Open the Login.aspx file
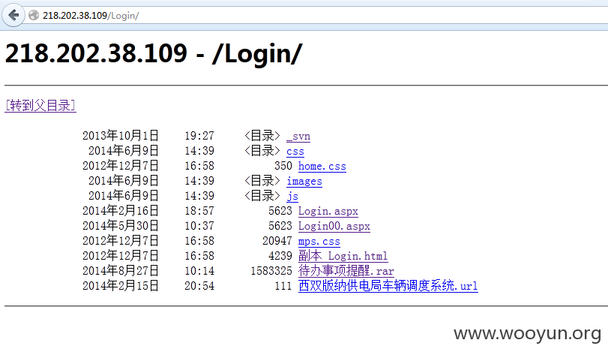608x355 pixels. tap(328, 211)
